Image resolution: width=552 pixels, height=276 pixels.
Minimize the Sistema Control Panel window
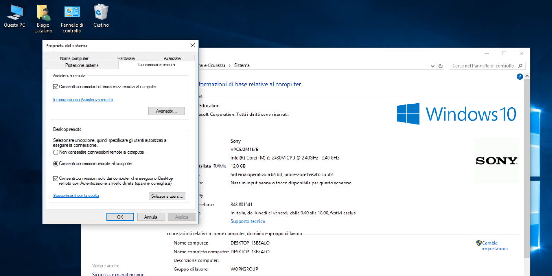click(486, 53)
